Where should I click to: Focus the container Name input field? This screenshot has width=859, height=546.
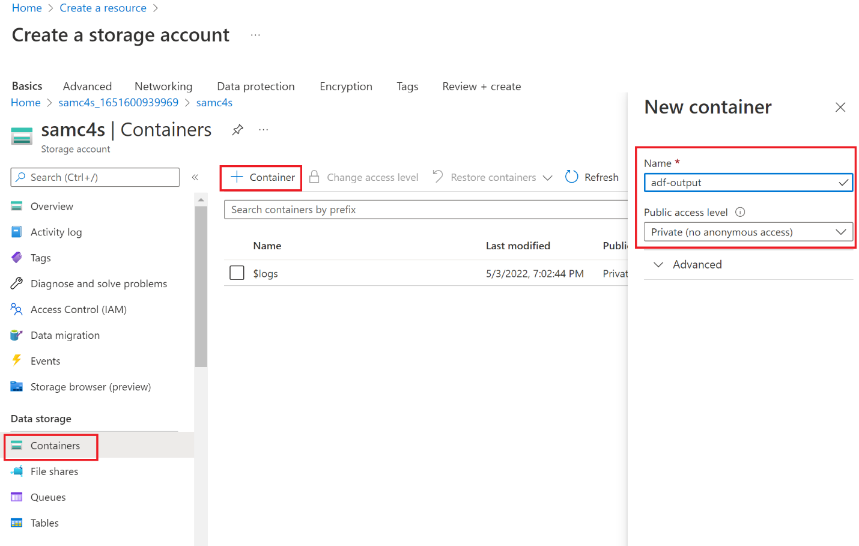point(748,183)
